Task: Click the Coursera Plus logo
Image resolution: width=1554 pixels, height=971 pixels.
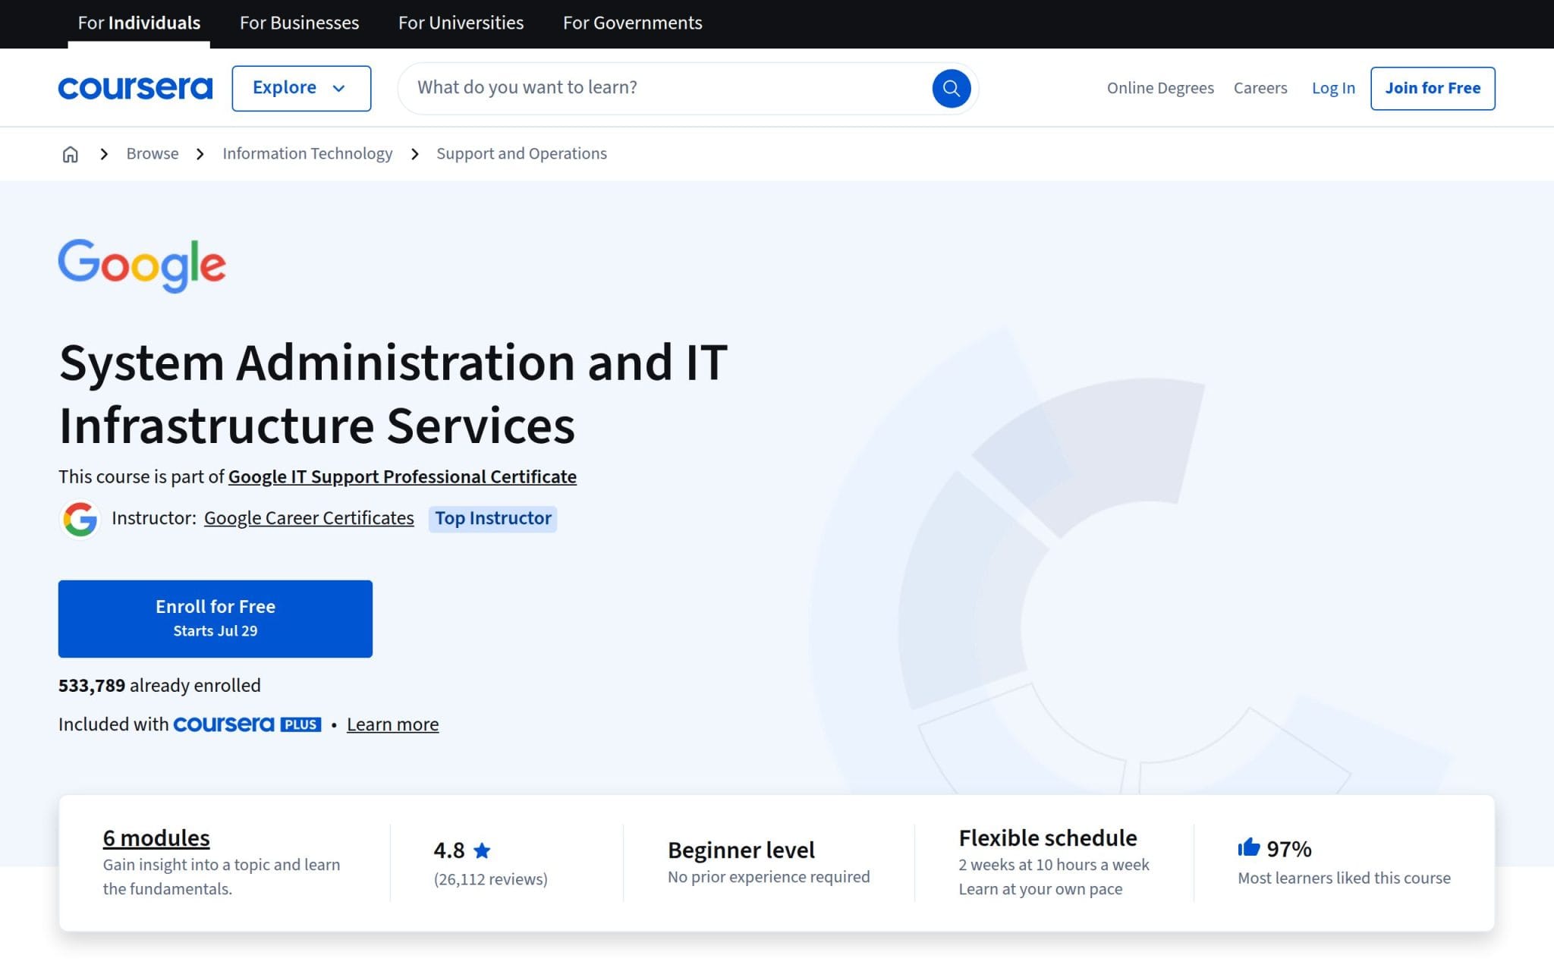Action: [247, 724]
